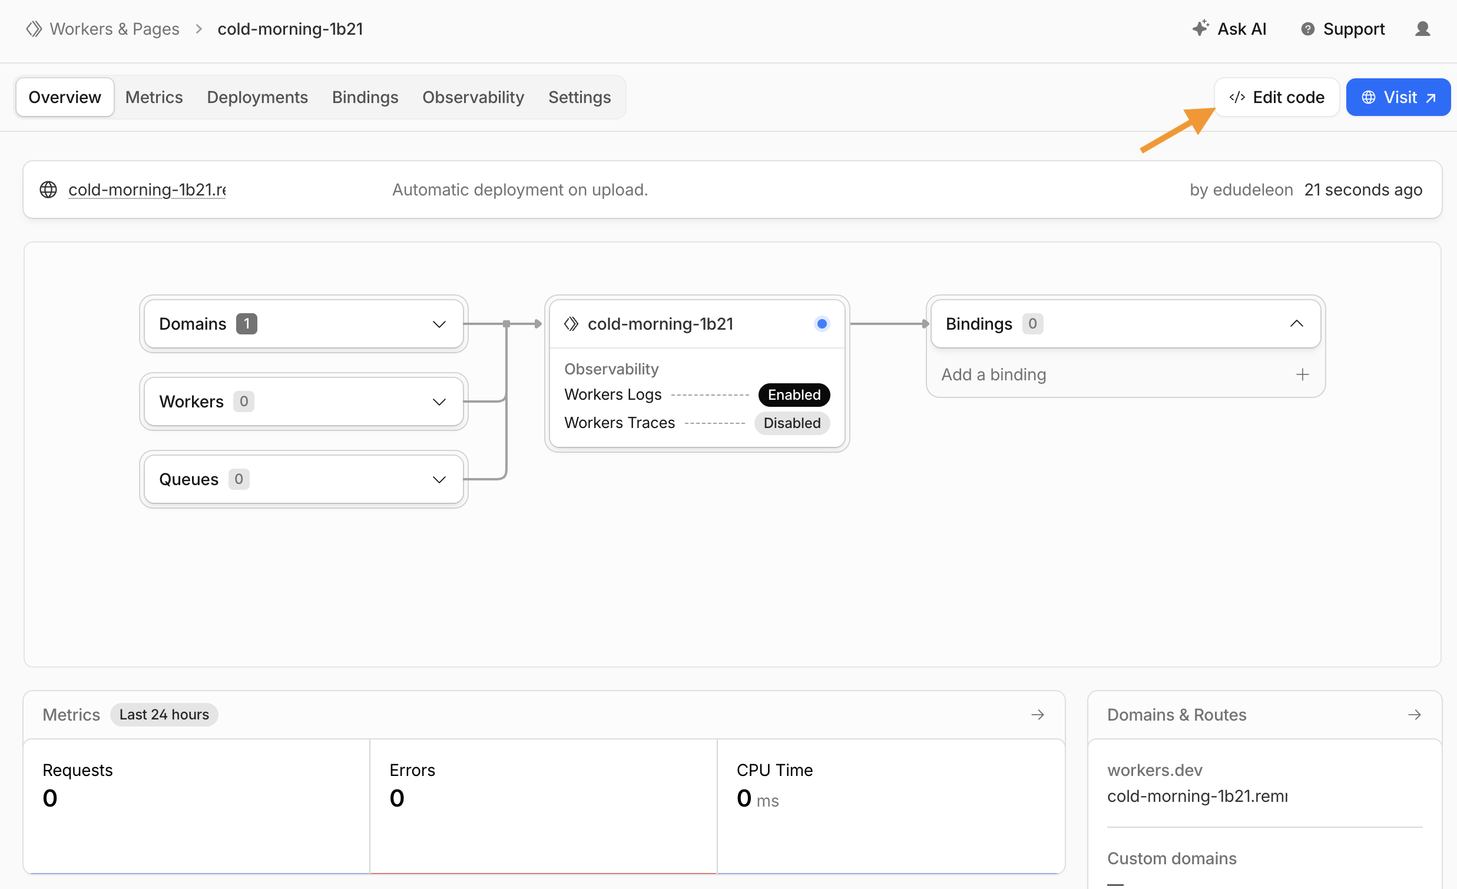
Task: Click the code brackets icon in Edit code
Action: click(x=1236, y=97)
